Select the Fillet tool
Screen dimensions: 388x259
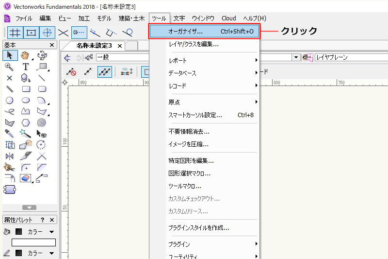[x=26, y=167]
